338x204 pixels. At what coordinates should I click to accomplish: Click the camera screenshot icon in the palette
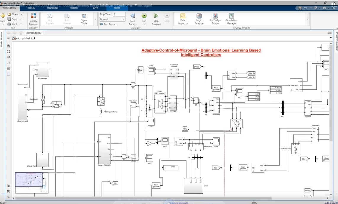[x=9, y=186]
